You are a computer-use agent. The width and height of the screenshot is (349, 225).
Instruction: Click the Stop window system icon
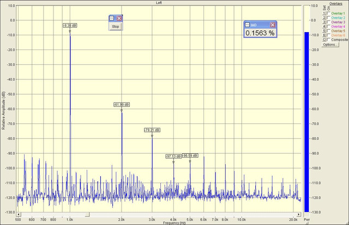(x=112, y=18)
